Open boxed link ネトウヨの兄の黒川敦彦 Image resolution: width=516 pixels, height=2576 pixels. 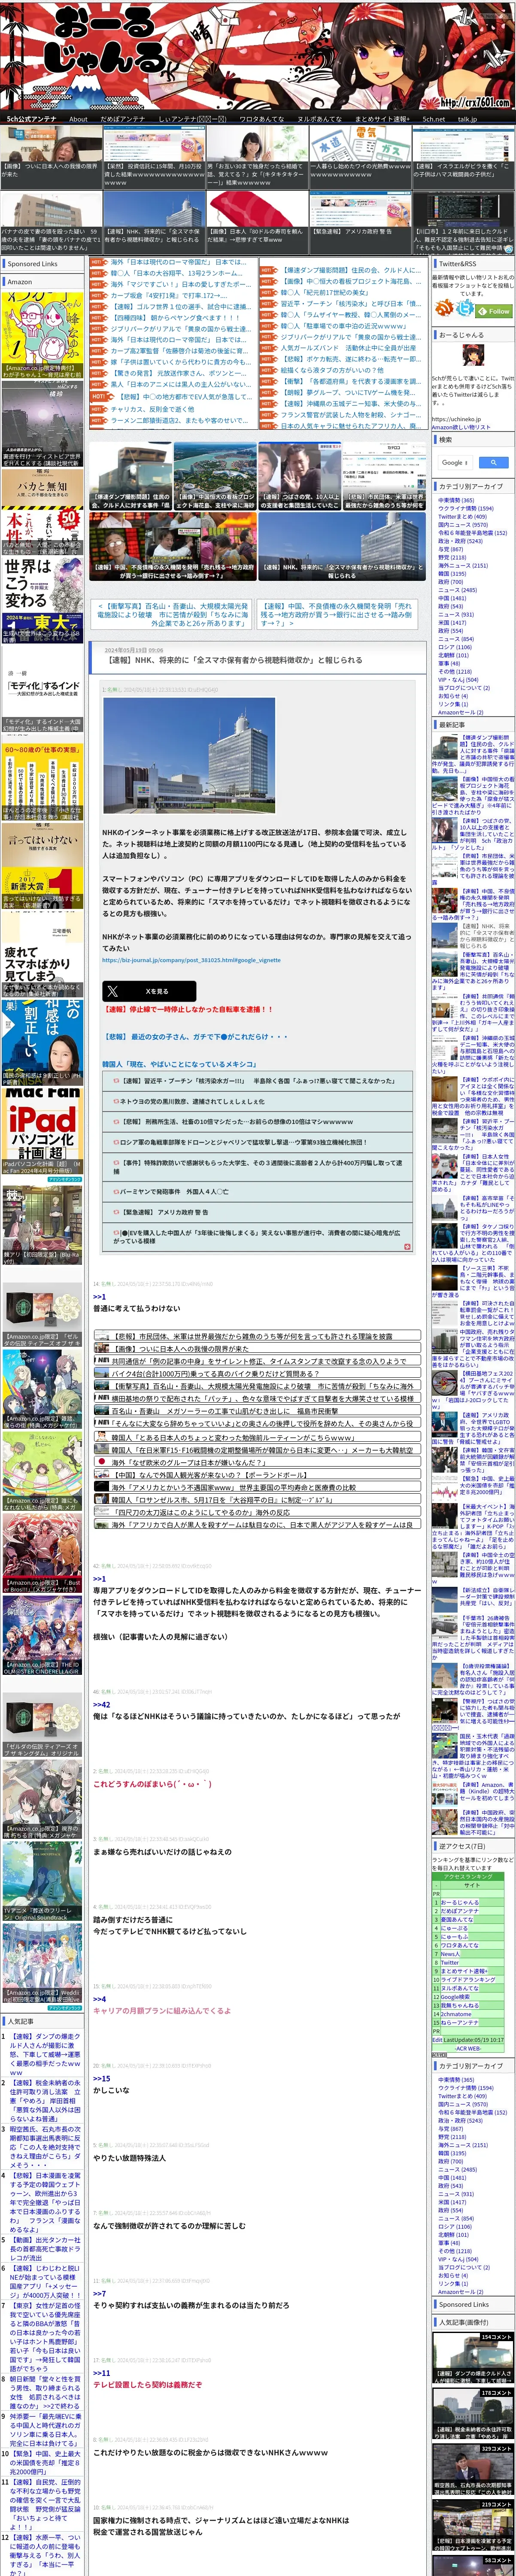coord(257,1100)
